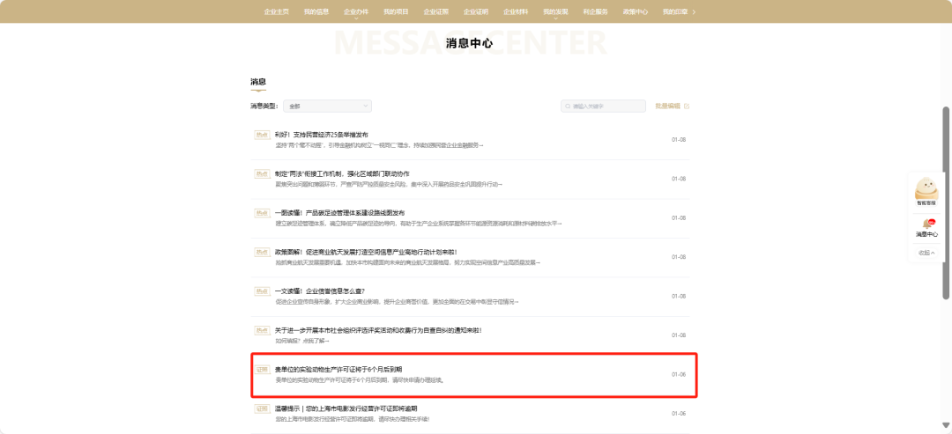Open message 贵单位的实验动物生产许可证将于6个月后到期
The image size is (952, 434).
click(x=338, y=369)
